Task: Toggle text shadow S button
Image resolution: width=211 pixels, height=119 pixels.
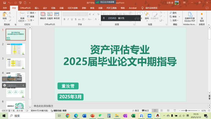Action: point(75,19)
